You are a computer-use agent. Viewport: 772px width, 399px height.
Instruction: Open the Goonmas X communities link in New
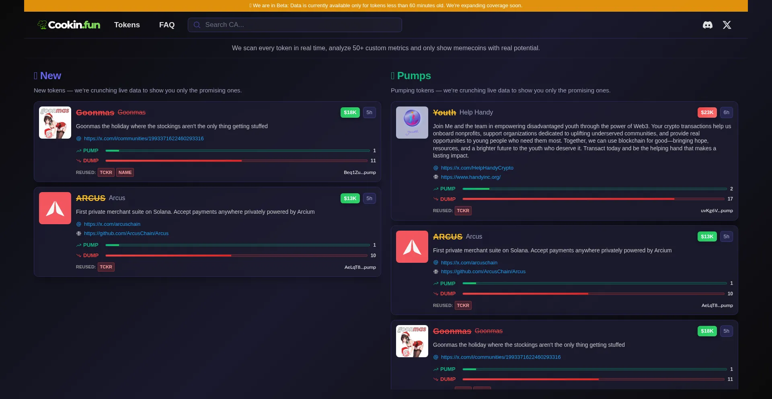tap(144, 139)
